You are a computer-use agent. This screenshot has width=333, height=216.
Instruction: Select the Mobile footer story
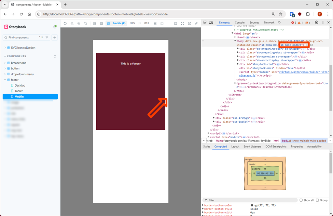click(30, 97)
